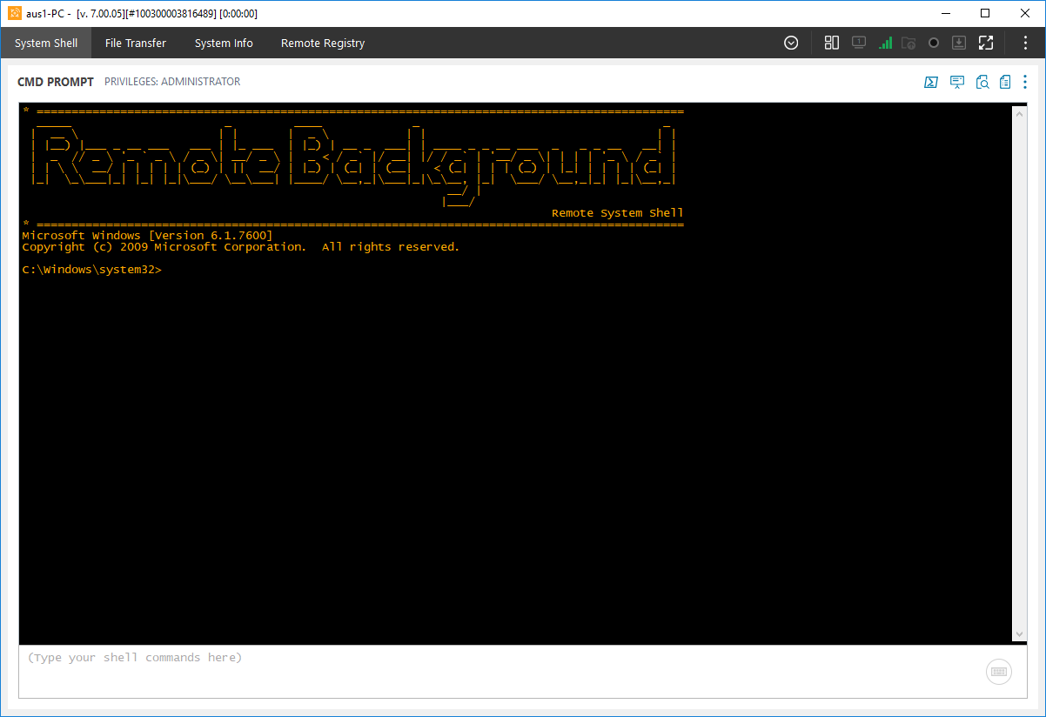
Task: Open the multi-monitor layout selector
Action: click(x=831, y=42)
